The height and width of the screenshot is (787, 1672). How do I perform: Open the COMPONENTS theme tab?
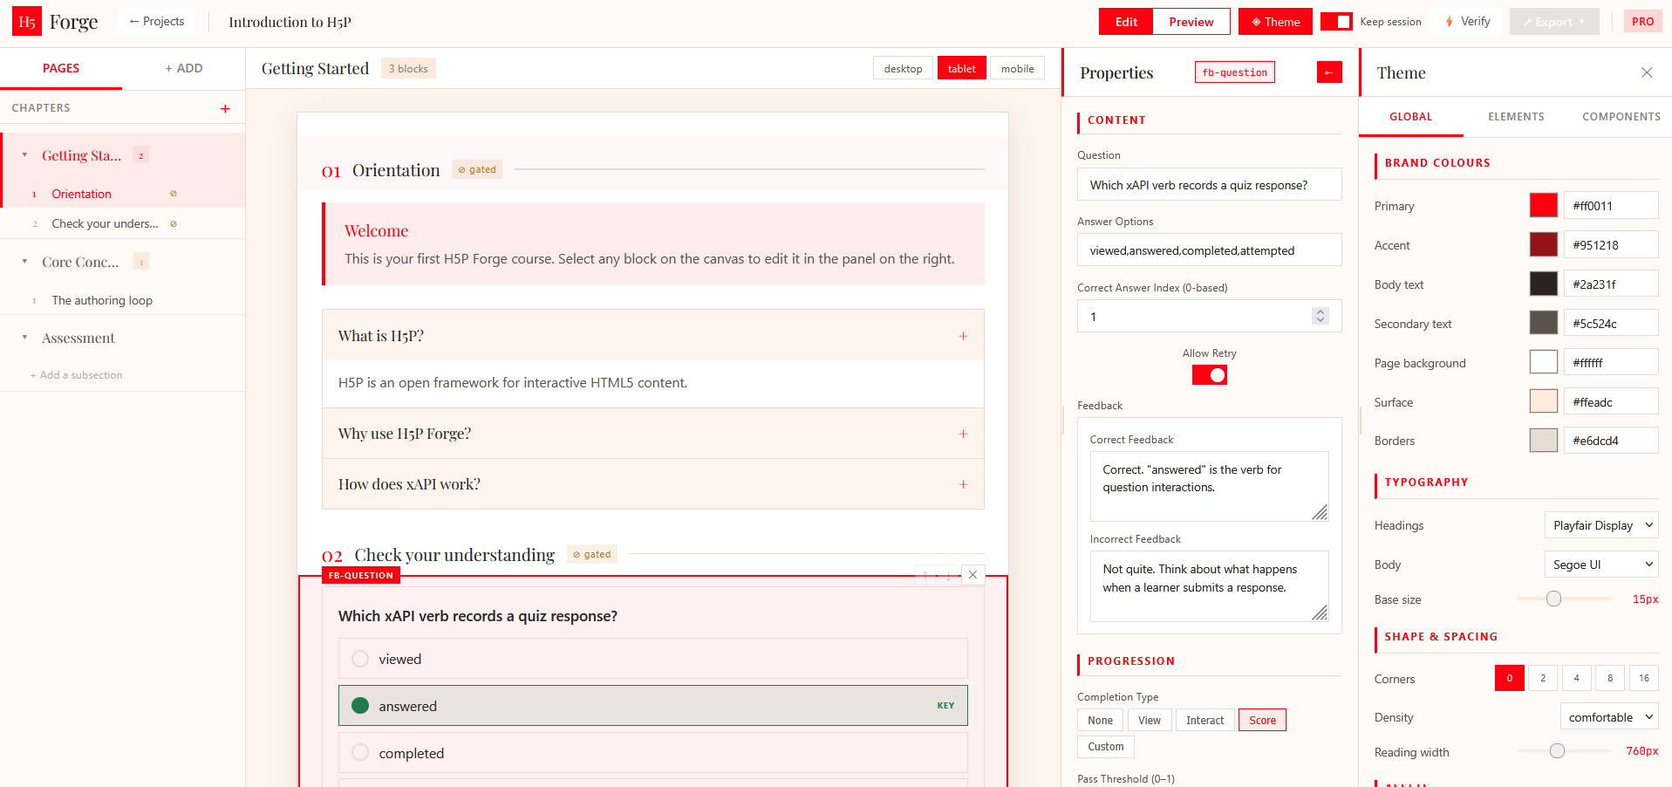[1621, 117]
